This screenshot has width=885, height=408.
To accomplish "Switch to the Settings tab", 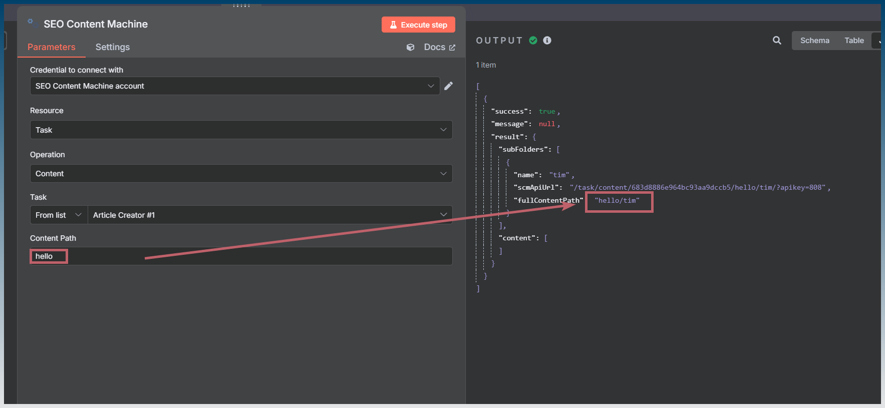I will pyautogui.click(x=113, y=47).
